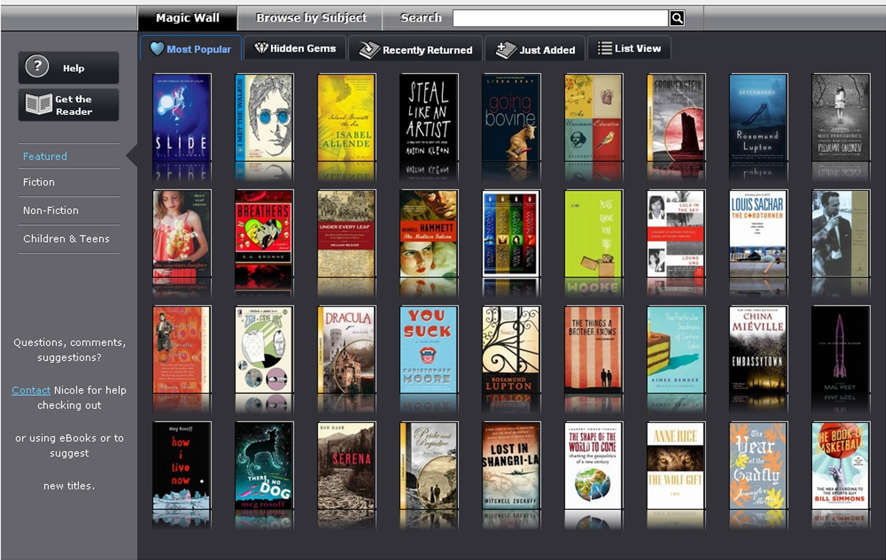Screen dimensions: 886x560
Task: Open Lost in Shangri-La cover
Action: 511,466
